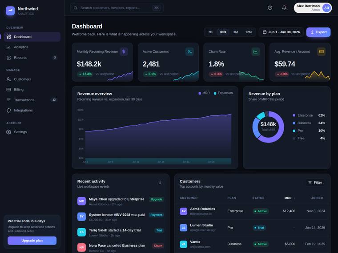The width and height of the screenshot is (338, 253).
Task: Open Settings in the sidebar
Action: (x=32, y=132)
